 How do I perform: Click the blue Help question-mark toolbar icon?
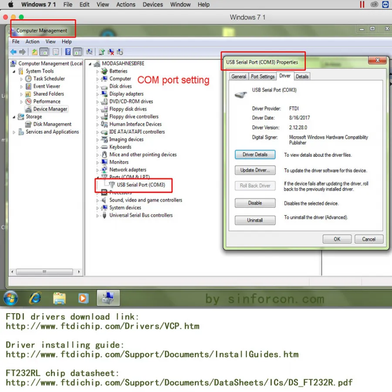(68, 52)
